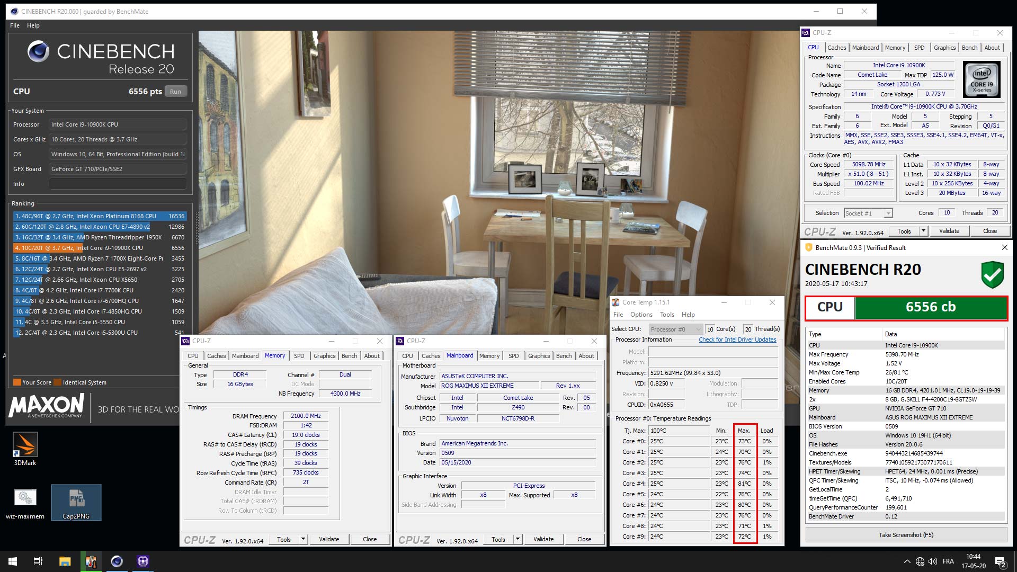Expand the Tools dropdown arrow in Memory CPU-Z
Image resolution: width=1017 pixels, height=572 pixels.
coord(303,539)
